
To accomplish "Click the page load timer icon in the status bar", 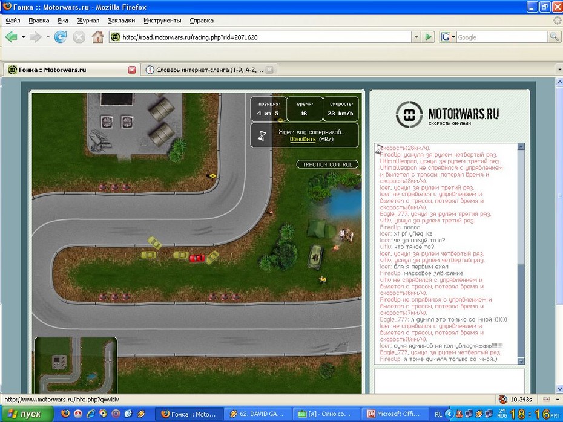I will click(503, 399).
